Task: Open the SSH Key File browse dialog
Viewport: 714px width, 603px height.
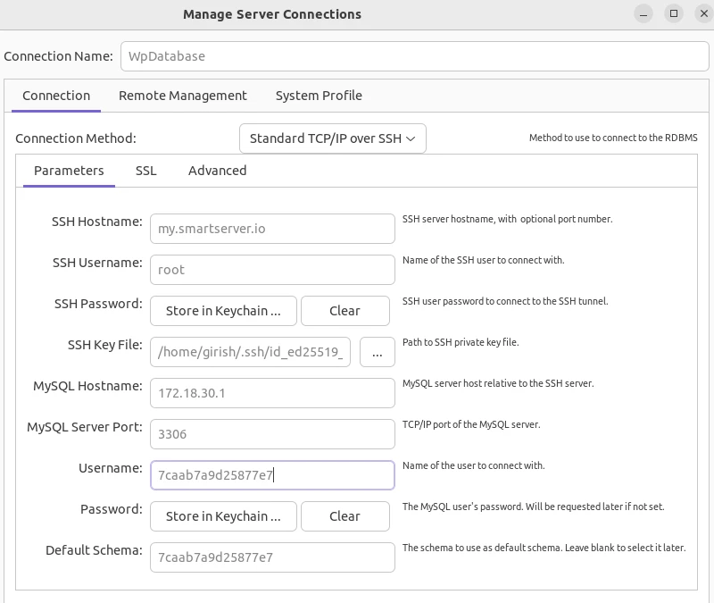Action: (378, 352)
